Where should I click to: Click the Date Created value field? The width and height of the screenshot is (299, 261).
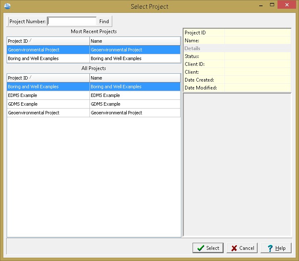257,80
